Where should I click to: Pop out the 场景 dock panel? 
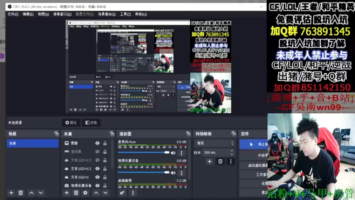(x=56, y=134)
